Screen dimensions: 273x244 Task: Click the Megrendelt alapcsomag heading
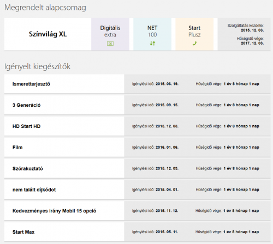point(45,8)
